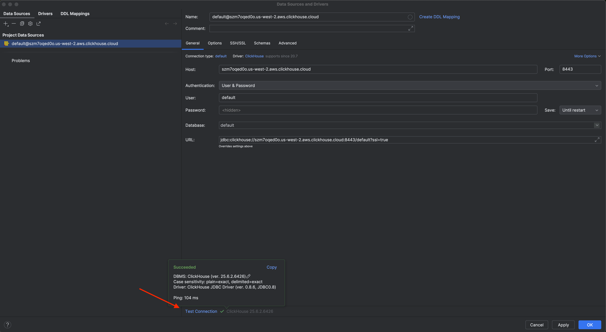Screen dimensions: 606x332
Task: Select the clickhouse.cloud data source entry
Action: point(65,43)
